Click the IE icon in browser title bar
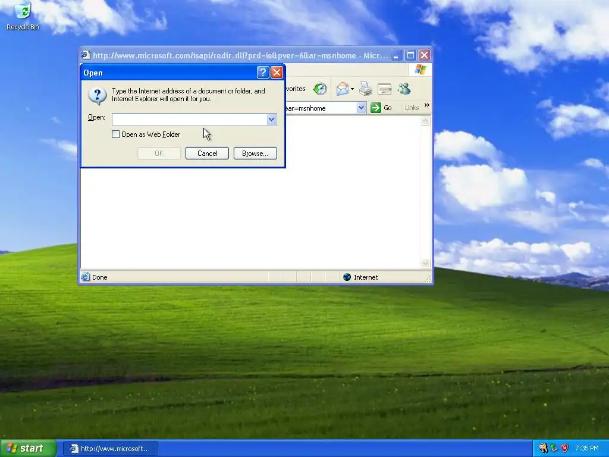The height and width of the screenshot is (457, 609). 86,55
